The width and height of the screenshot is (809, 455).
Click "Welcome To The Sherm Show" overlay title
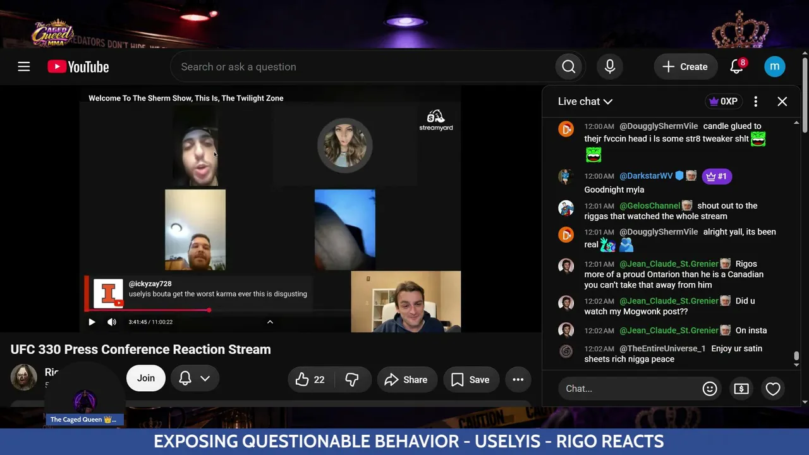pyautogui.click(x=186, y=98)
